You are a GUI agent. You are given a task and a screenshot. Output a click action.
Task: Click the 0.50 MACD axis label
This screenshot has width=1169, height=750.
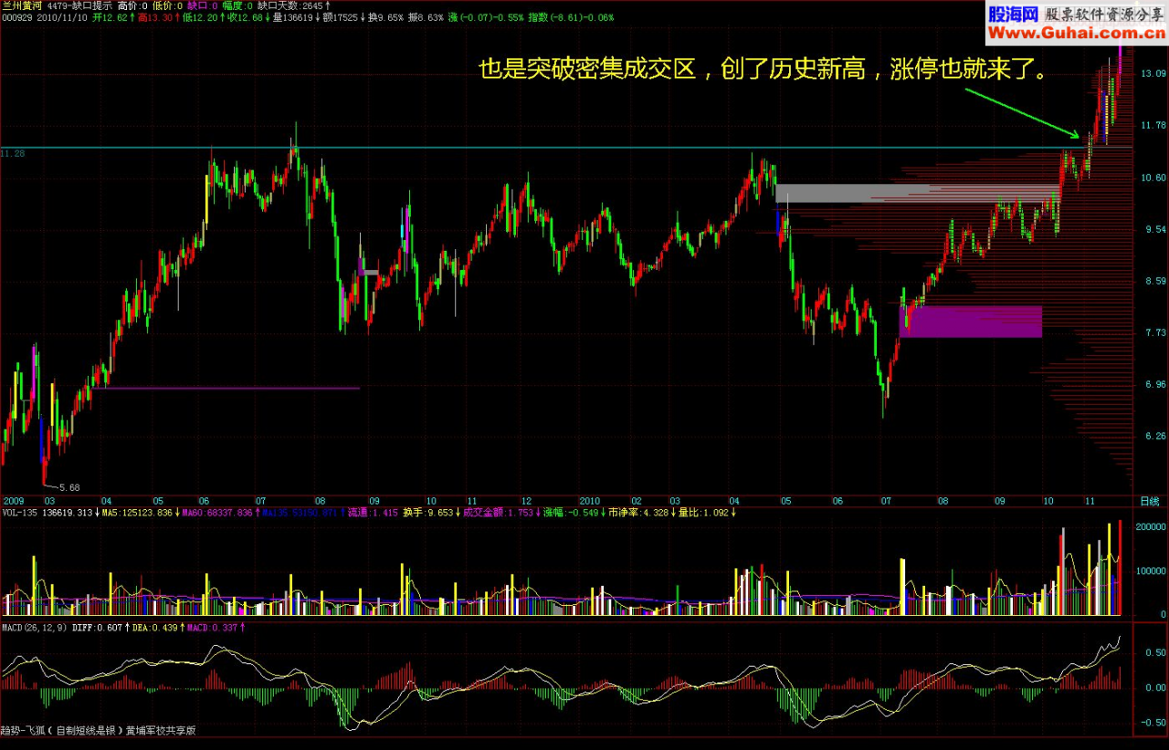click(1154, 654)
